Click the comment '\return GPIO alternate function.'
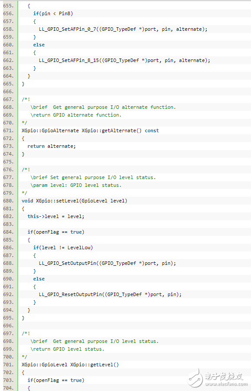 coord(76,115)
